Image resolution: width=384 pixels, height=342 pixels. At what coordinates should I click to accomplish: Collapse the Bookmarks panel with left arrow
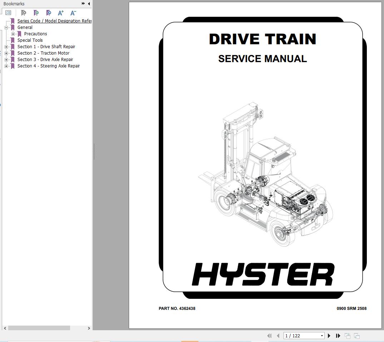click(89, 4)
